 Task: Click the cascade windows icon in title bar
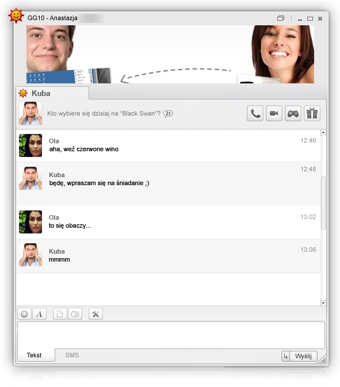click(281, 18)
